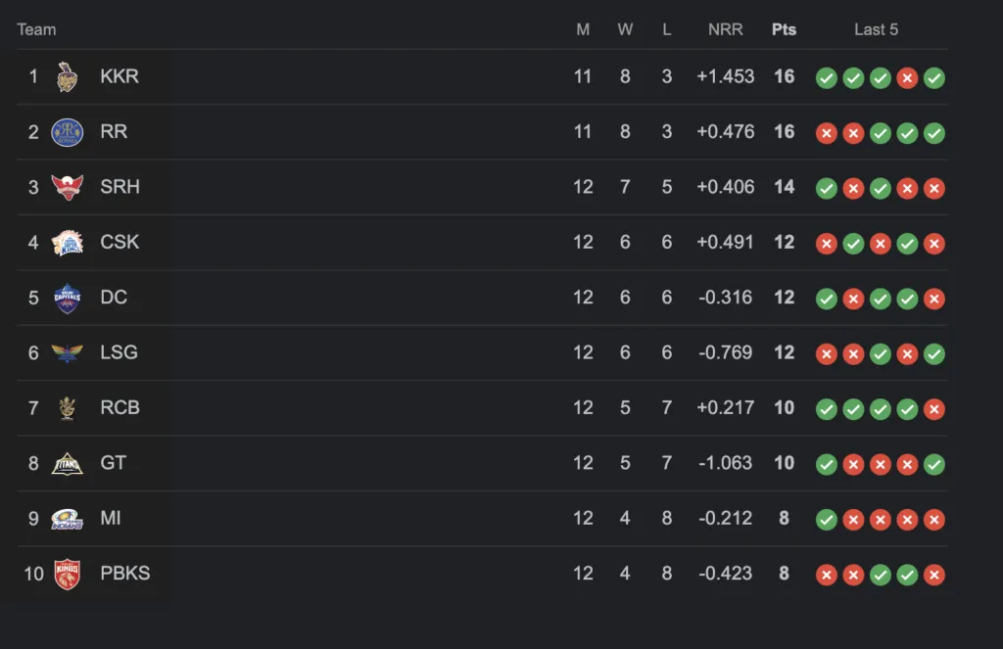Select the SRH team logo
The height and width of the screenshot is (649, 1003).
point(68,187)
